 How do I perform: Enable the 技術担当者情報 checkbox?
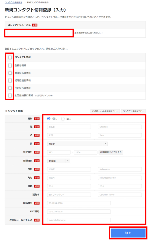pos(10,88)
